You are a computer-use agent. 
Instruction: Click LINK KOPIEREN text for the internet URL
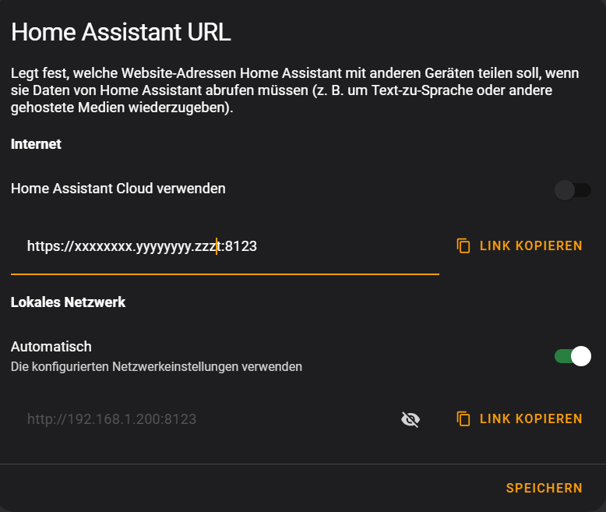(530, 246)
